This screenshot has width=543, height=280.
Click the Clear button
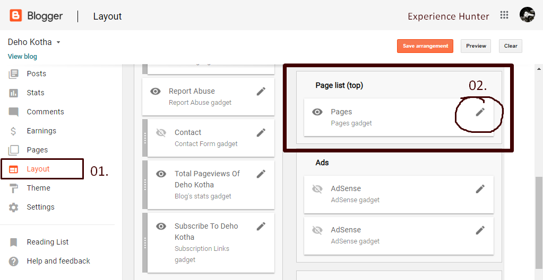(511, 46)
